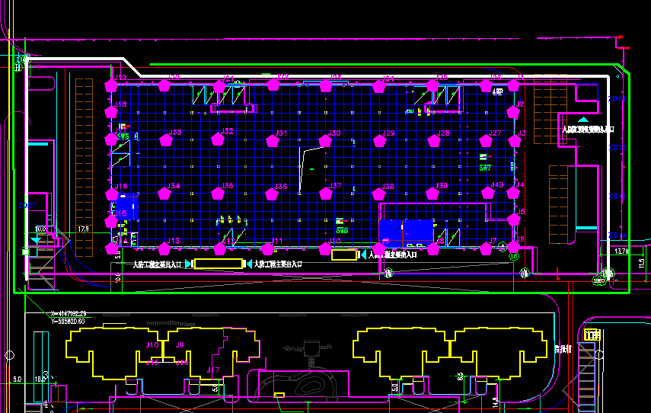Select the ZD17 text label
The width and height of the screenshot is (651, 413).
pyautogui.click(x=27, y=206)
